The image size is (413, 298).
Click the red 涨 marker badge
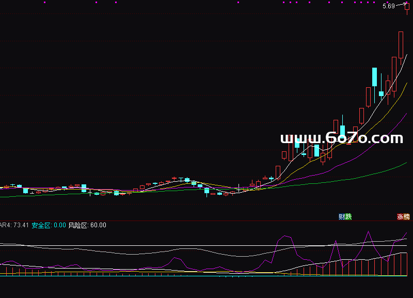pyautogui.click(x=400, y=217)
